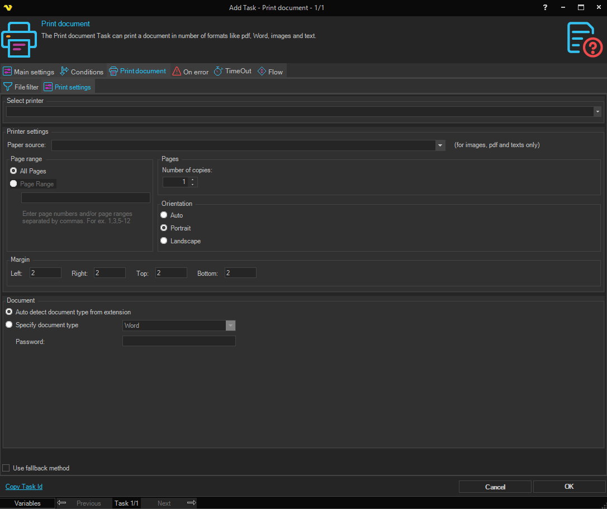Switch to the File filter sub-tab
This screenshot has height=509, width=607.
tap(21, 87)
